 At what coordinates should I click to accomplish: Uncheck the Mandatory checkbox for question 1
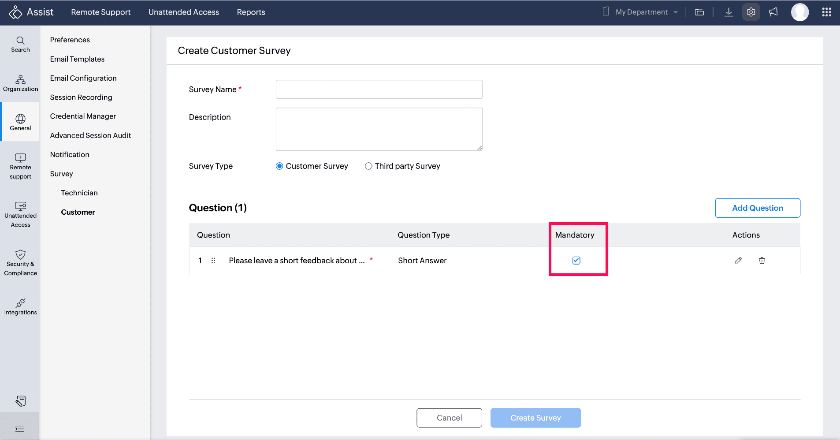(x=576, y=261)
